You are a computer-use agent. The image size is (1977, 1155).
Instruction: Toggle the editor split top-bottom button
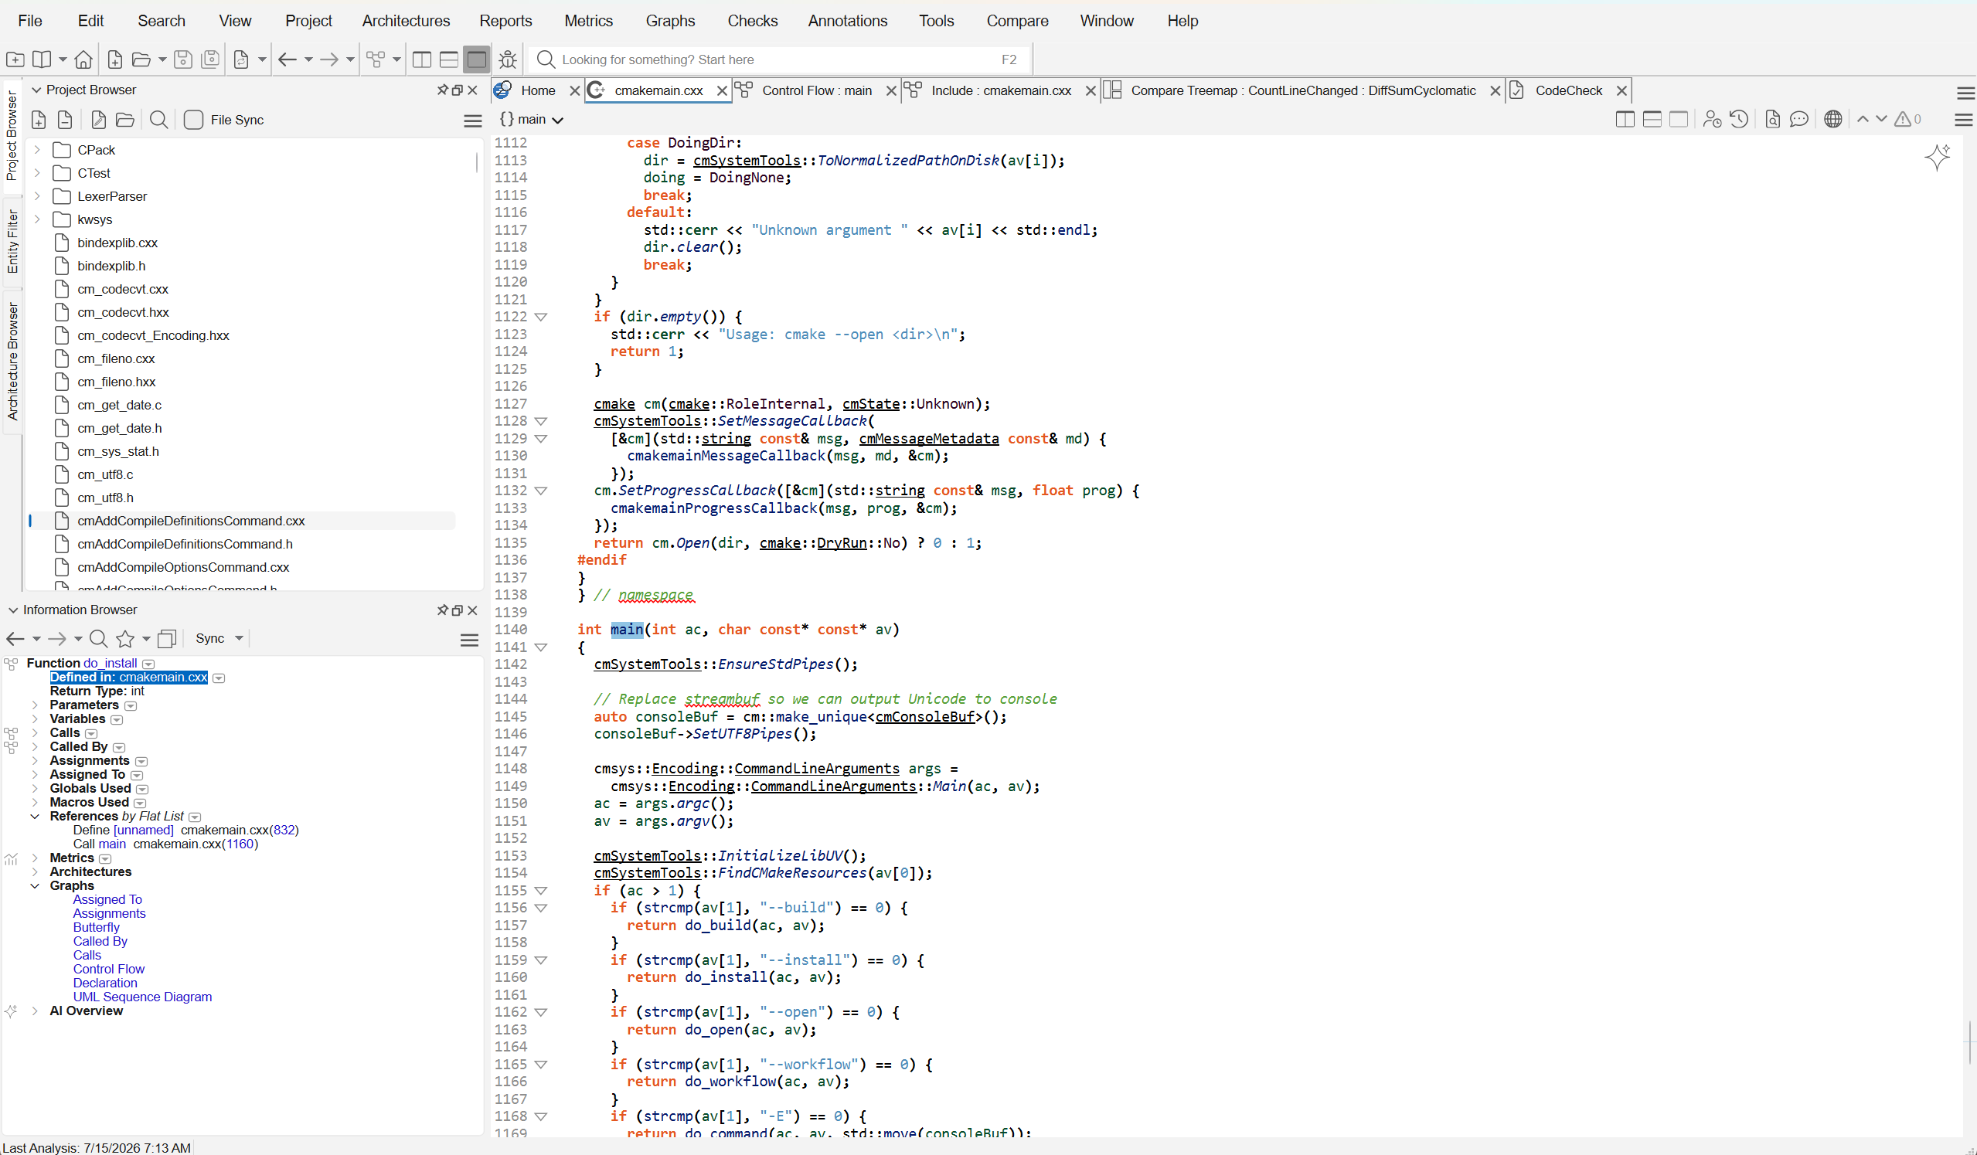click(1652, 119)
